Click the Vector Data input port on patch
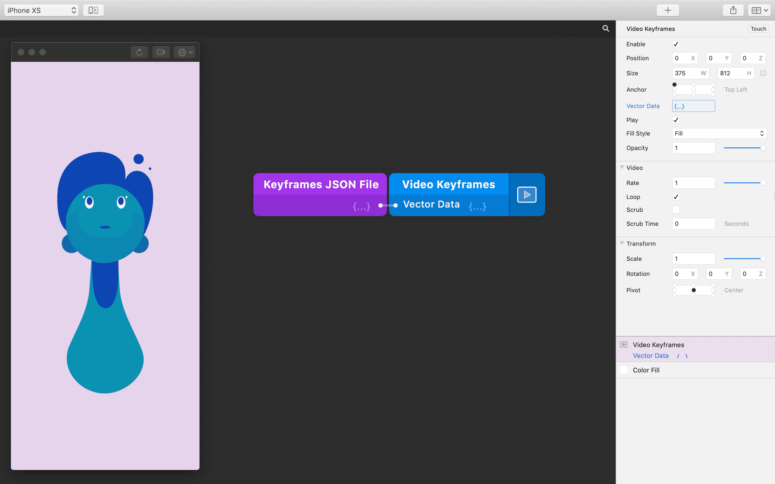The image size is (775, 484). pyautogui.click(x=396, y=205)
